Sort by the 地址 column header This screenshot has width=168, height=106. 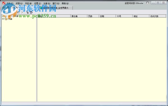tap(141, 16)
